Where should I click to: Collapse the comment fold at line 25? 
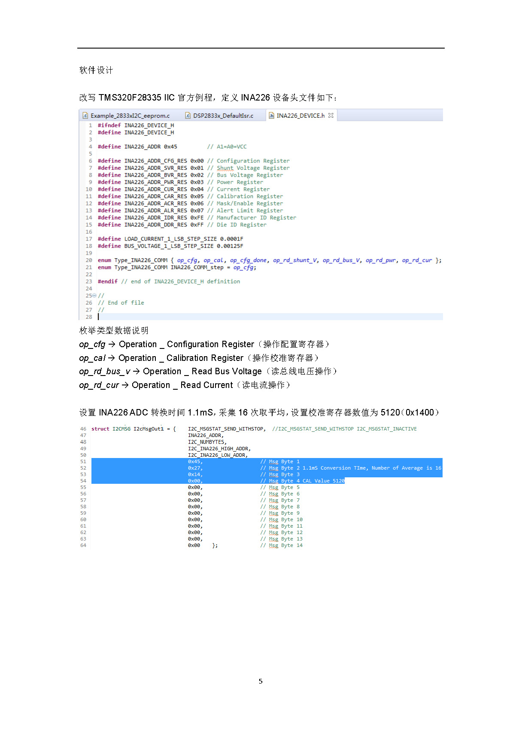coord(94,296)
